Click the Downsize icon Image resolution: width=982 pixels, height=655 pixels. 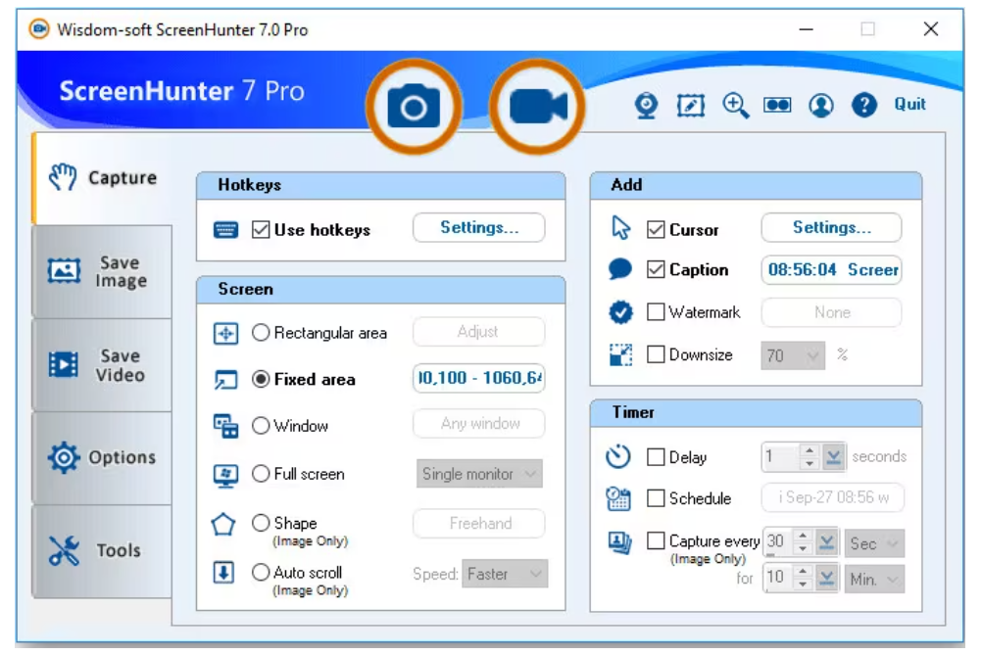(x=620, y=354)
